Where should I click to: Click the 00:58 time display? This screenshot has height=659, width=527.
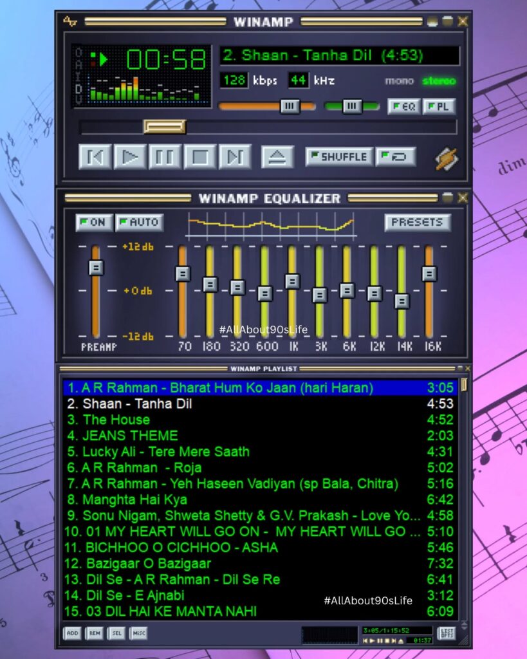166,59
